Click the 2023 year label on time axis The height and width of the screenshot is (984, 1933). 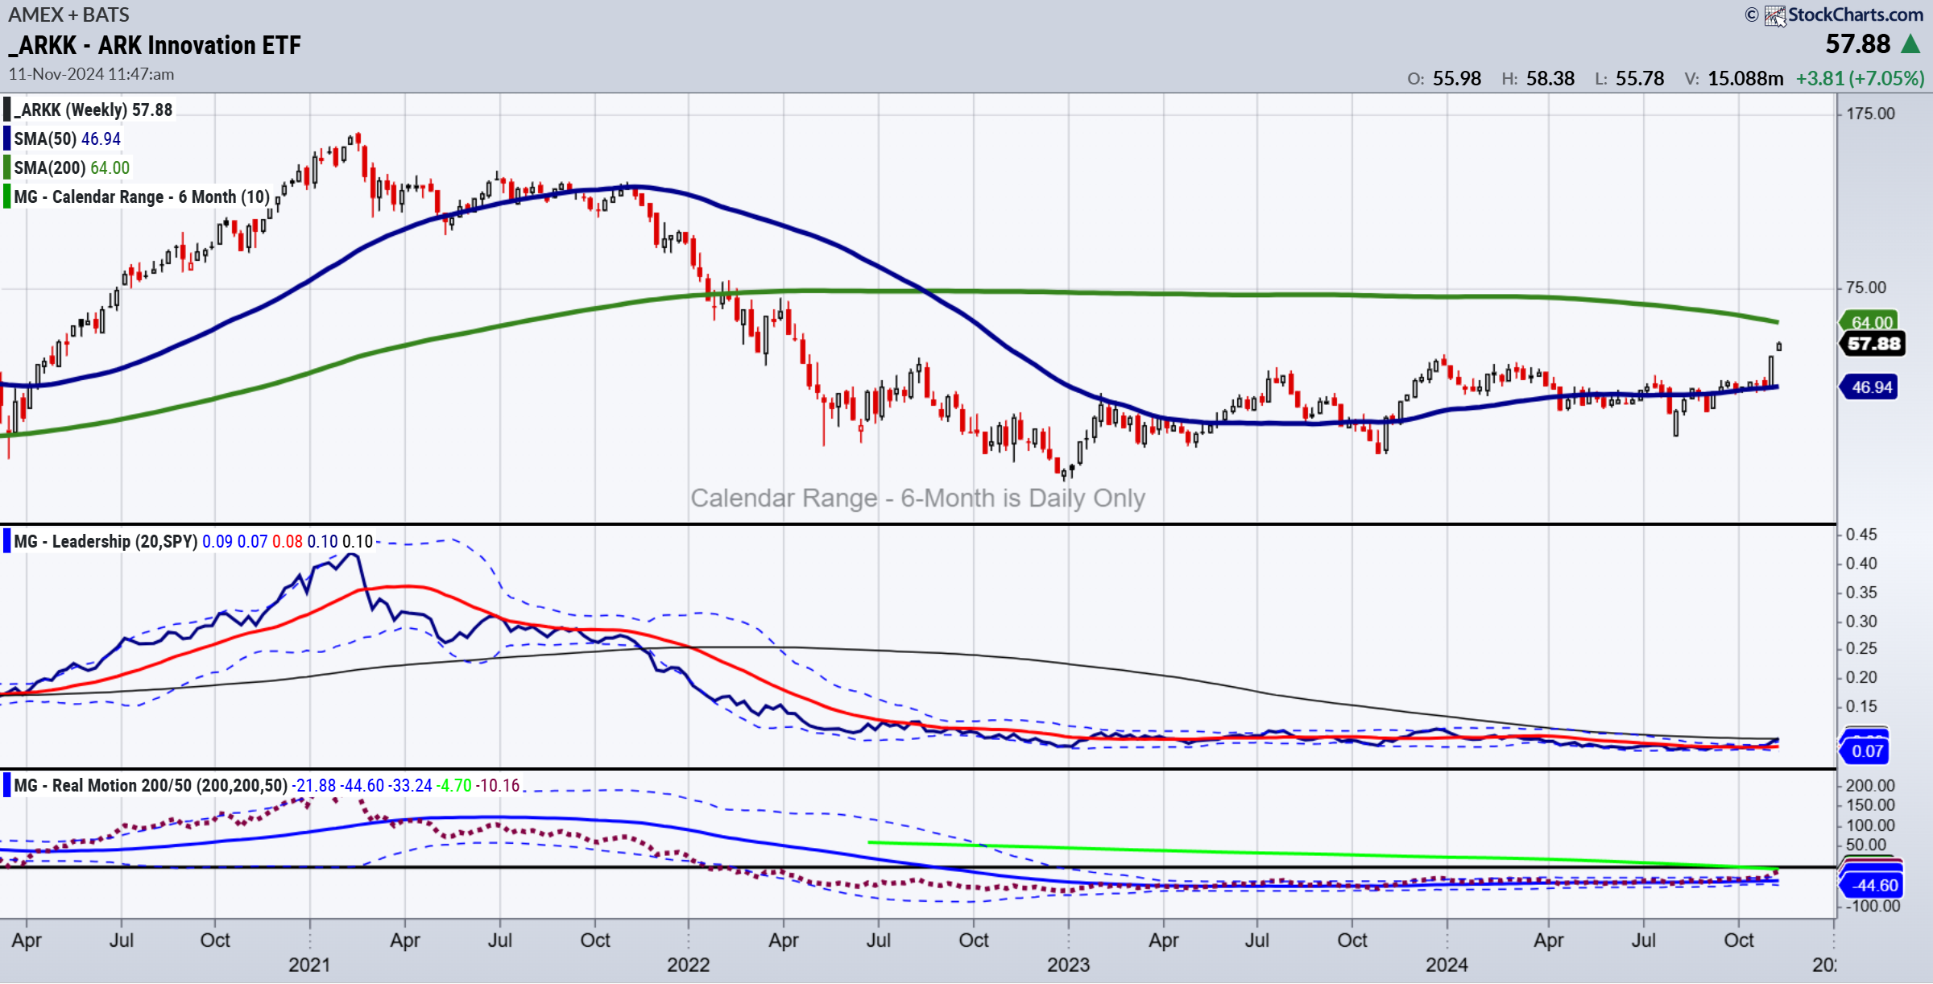coord(1068,965)
